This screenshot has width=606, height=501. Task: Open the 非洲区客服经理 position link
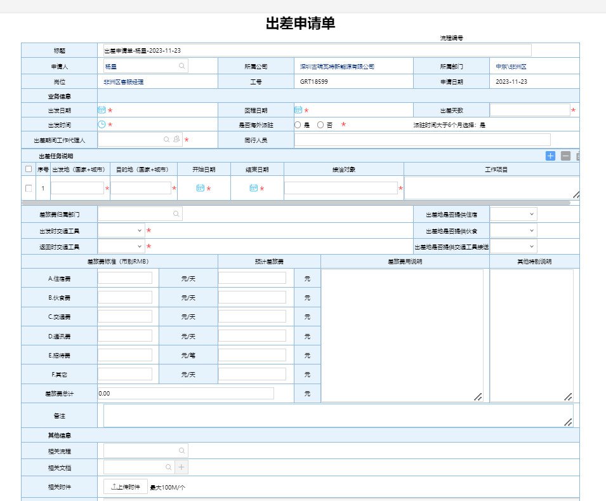pyautogui.click(x=124, y=82)
